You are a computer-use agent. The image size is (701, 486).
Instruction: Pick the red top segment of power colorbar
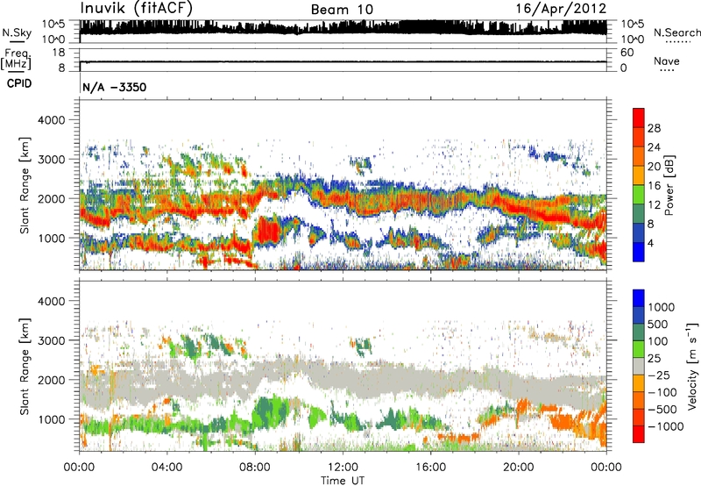(639, 118)
